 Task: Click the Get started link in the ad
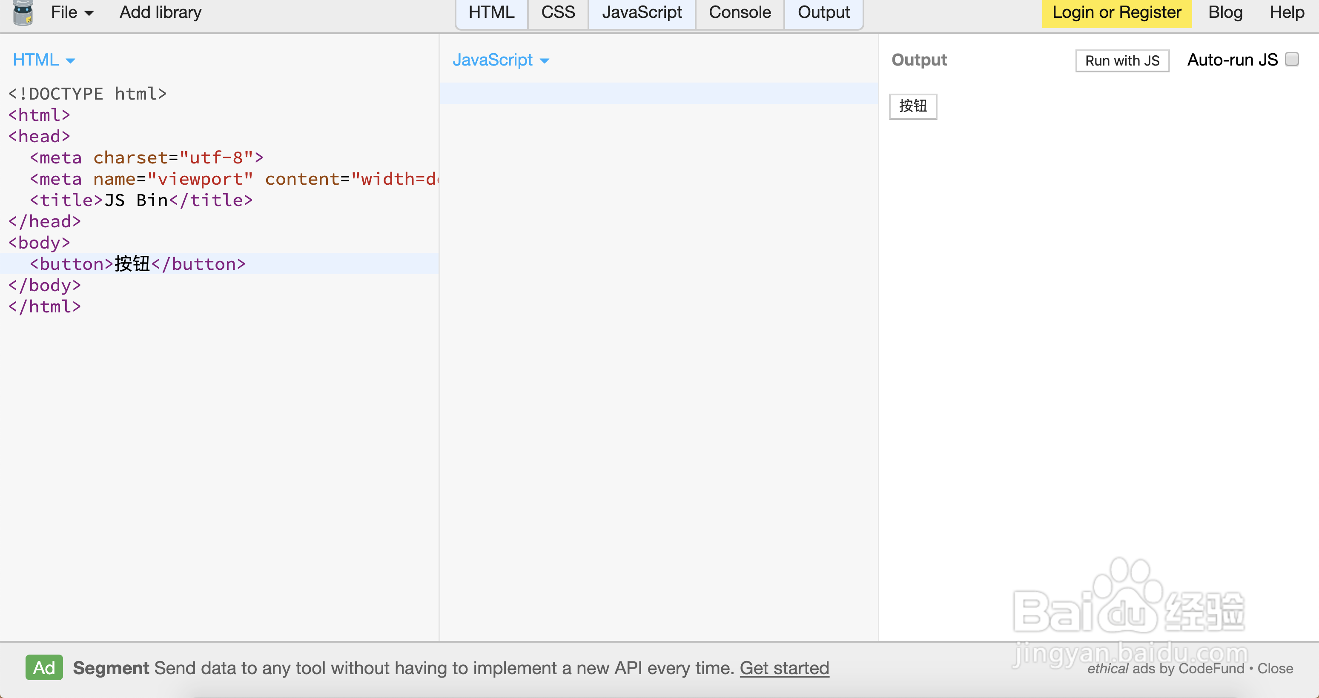point(784,668)
